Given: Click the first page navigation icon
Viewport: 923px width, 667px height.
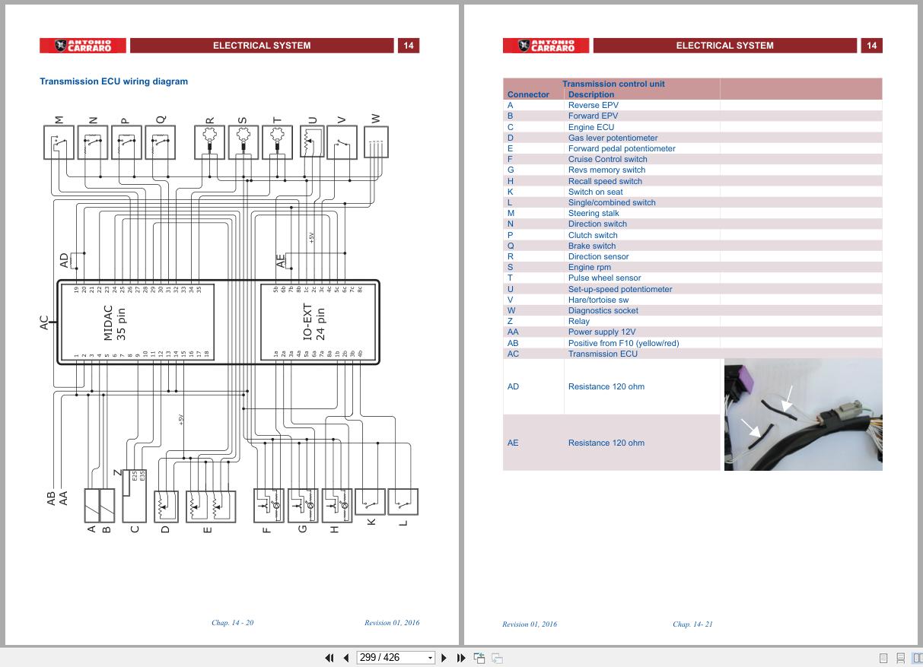Looking at the screenshot, I should pos(329,656).
